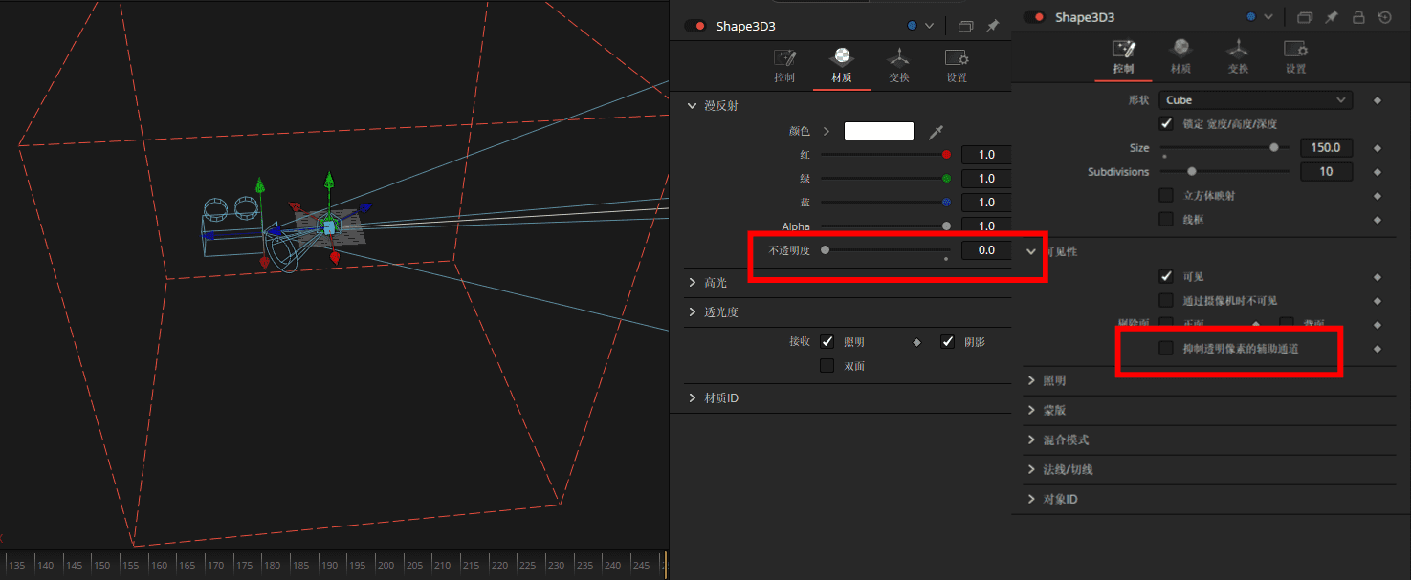1411x580 pixels.
Task: Click the lock icon in right panel header
Action: [x=1357, y=17]
